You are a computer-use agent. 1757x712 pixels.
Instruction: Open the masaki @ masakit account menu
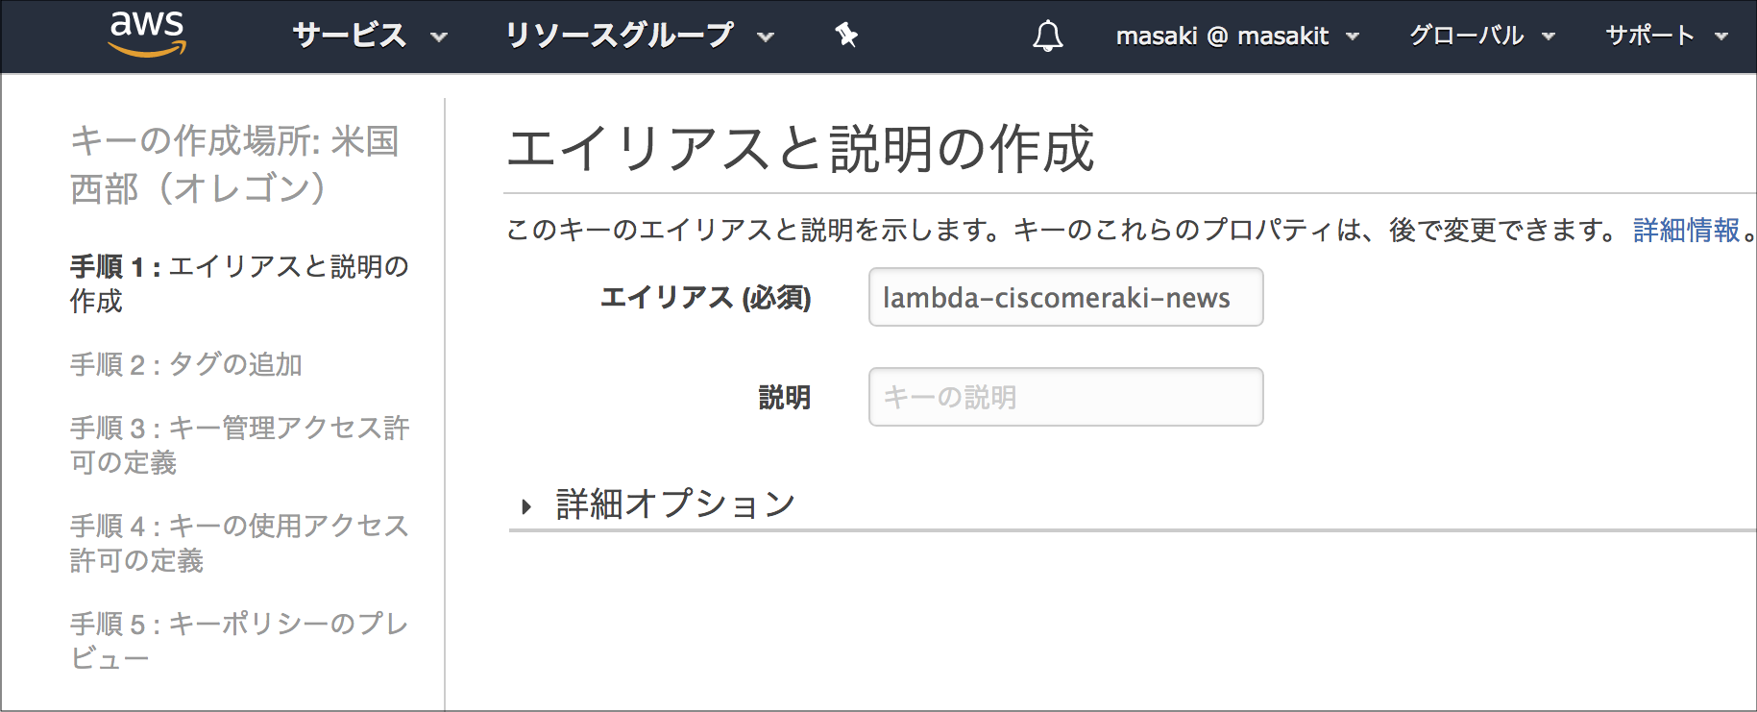tap(1237, 36)
